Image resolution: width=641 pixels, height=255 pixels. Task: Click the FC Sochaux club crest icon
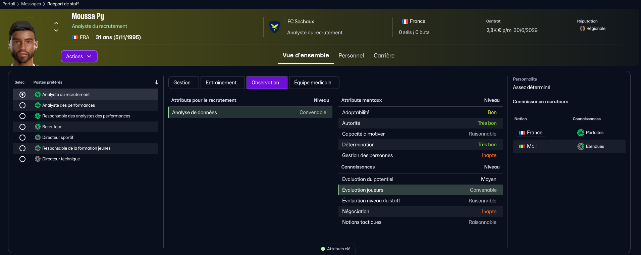pyautogui.click(x=274, y=27)
